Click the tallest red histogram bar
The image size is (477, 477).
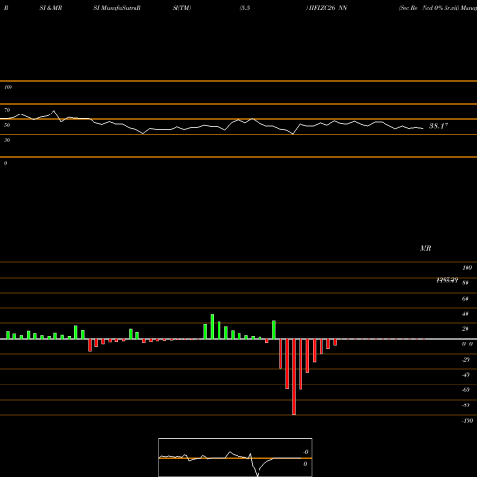pos(294,377)
